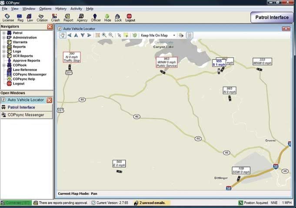The image size is (296, 208).
Task: Open the Activity menu
Action: [76, 9]
